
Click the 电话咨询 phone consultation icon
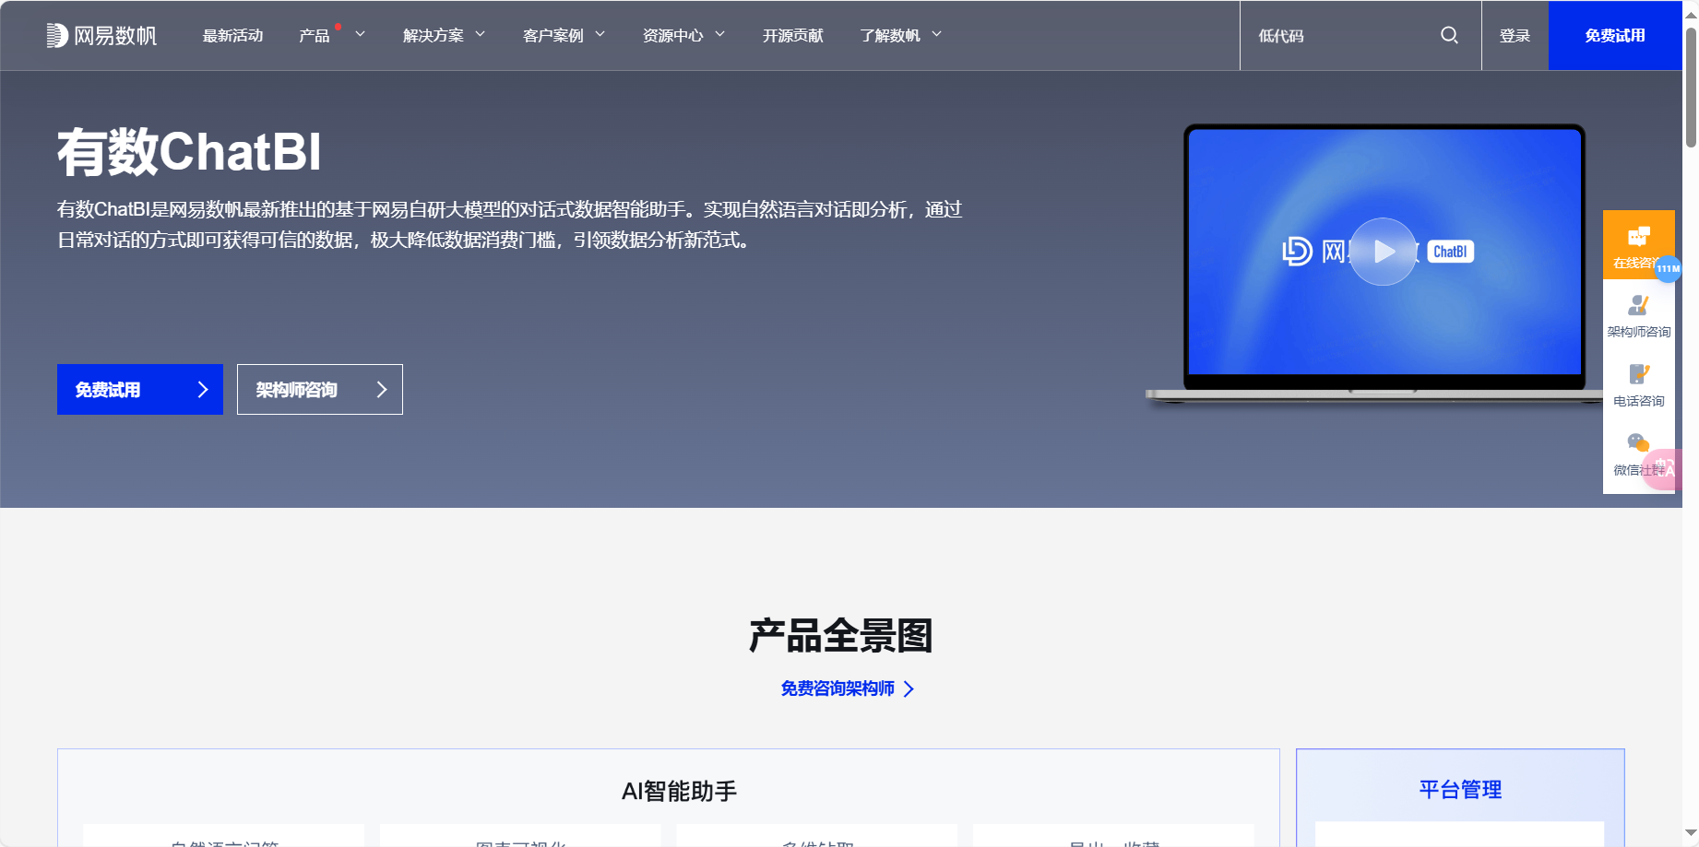(x=1639, y=382)
